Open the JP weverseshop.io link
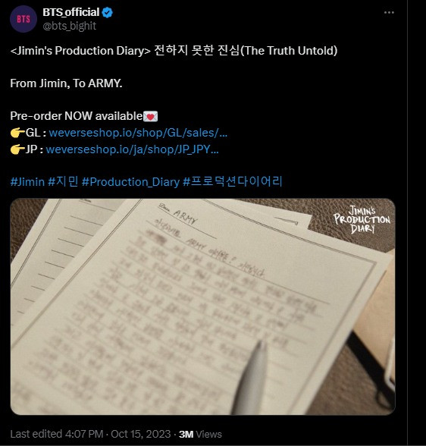The image size is (426, 446). pos(132,149)
